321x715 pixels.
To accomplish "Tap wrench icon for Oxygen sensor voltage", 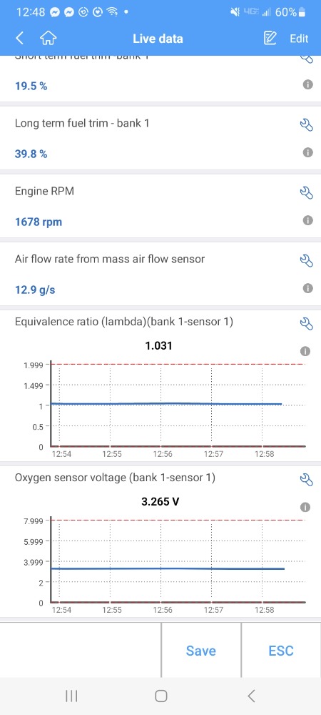I will [x=307, y=479].
